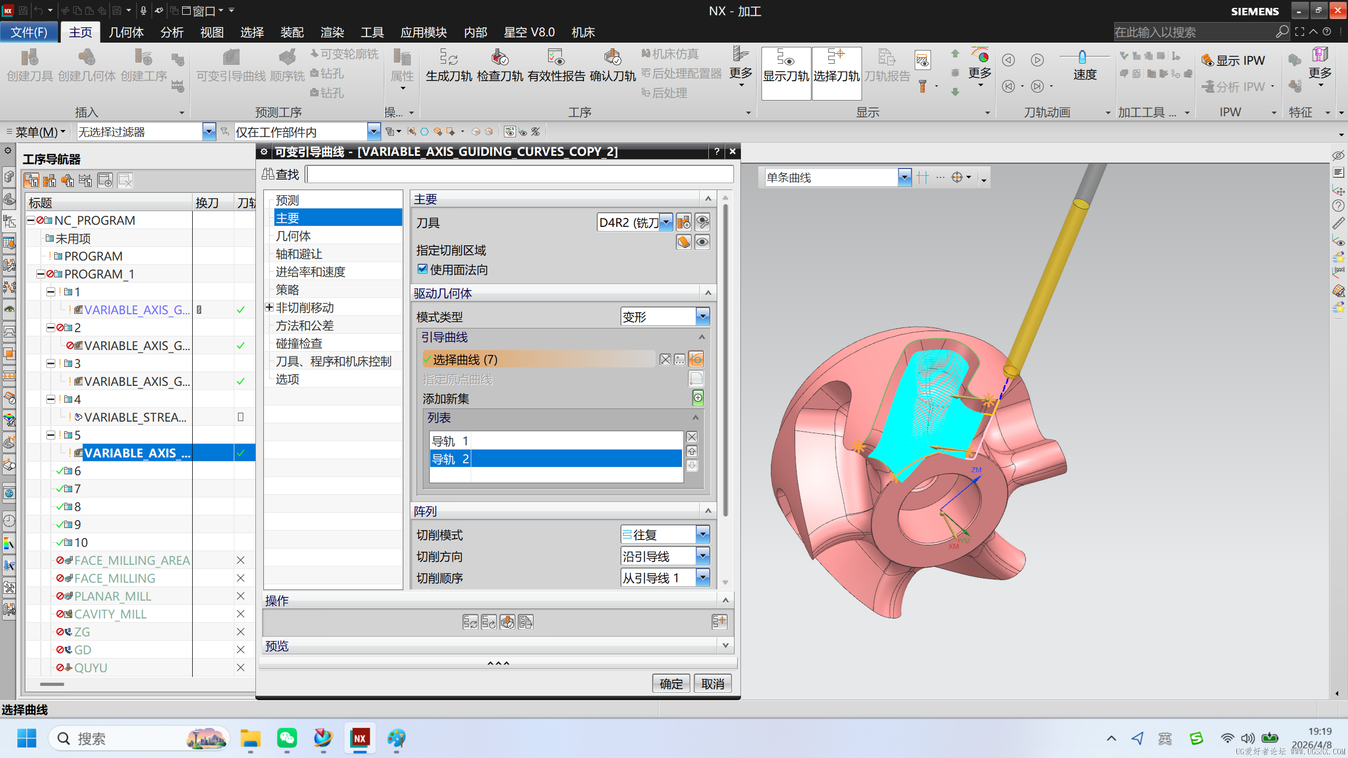Open the 无选择过滤器 selection filter dropdown
Image resolution: width=1348 pixels, height=758 pixels.
coord(209,132)
